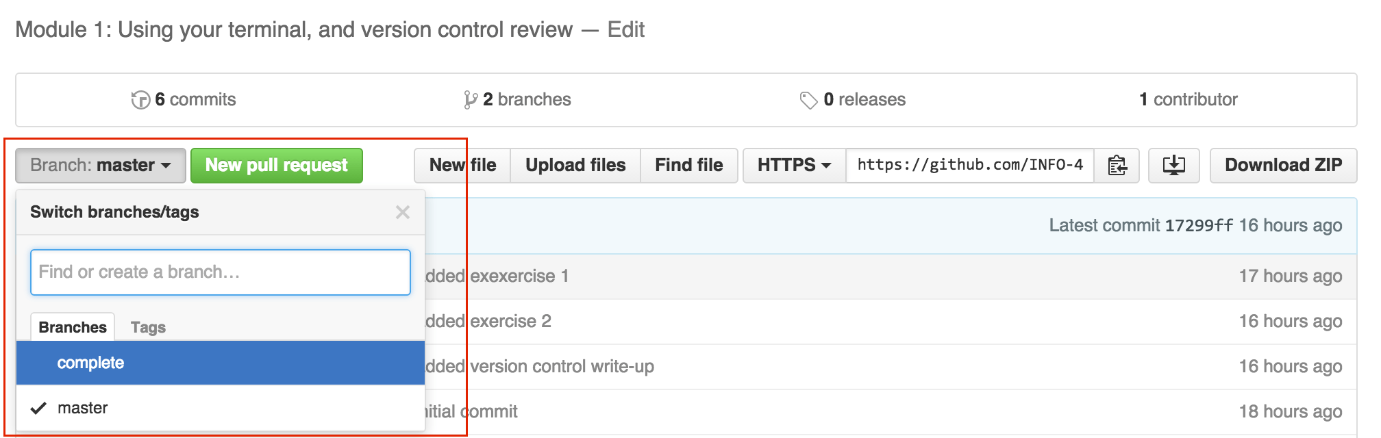The image size is (1381, 438).
Task: Close the Switch branches/tags popup
Action: (x=403, y=212)
